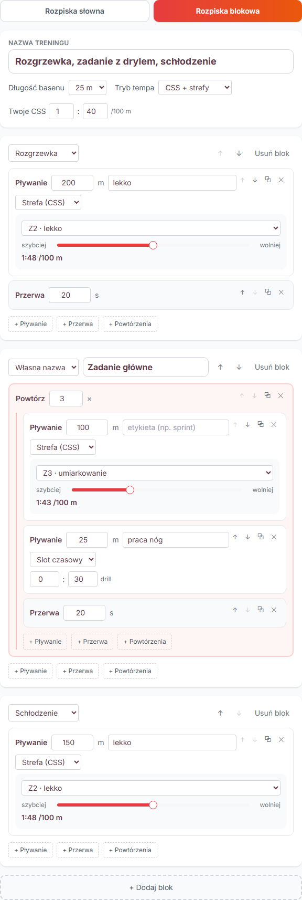Focus the Nazwa treningu text field
302x900 pixels.
click(151, 61)
